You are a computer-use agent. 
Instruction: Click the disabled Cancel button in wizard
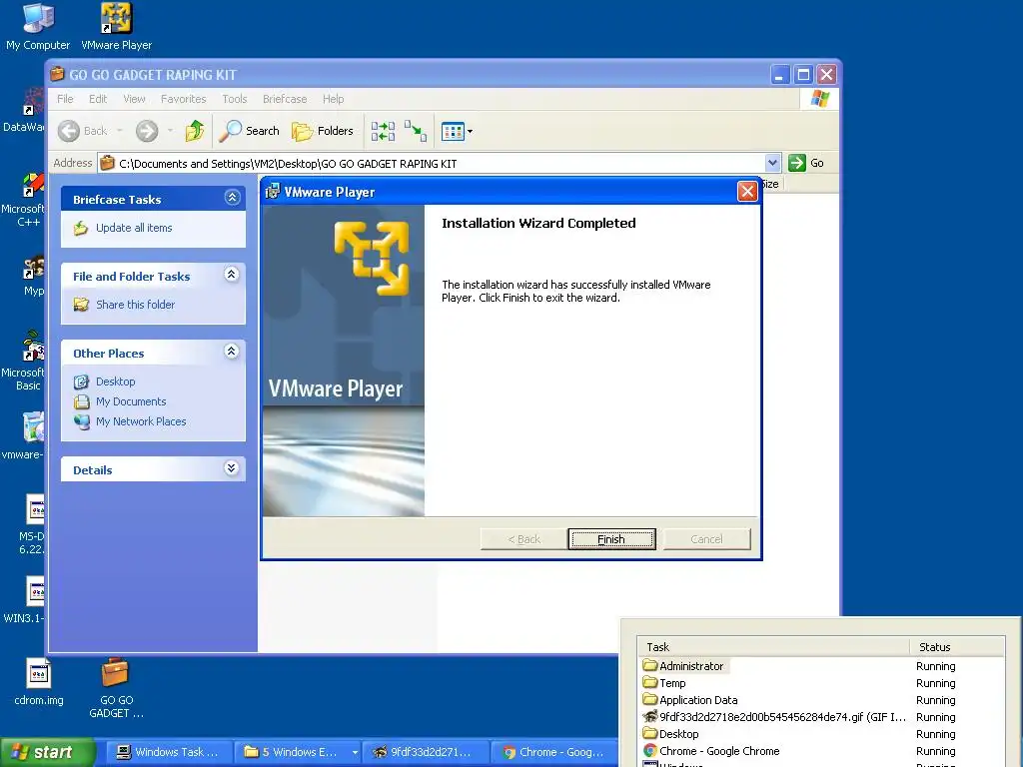[x=706, y=539]
